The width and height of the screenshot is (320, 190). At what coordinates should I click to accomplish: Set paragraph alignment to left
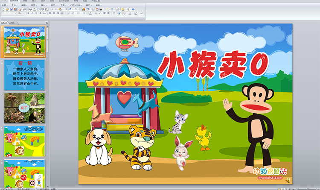(50, 13)
